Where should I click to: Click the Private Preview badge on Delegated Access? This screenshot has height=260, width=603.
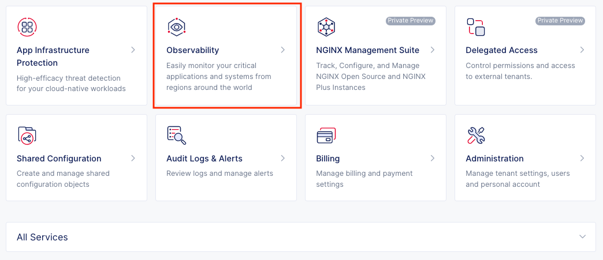(560, 21)
